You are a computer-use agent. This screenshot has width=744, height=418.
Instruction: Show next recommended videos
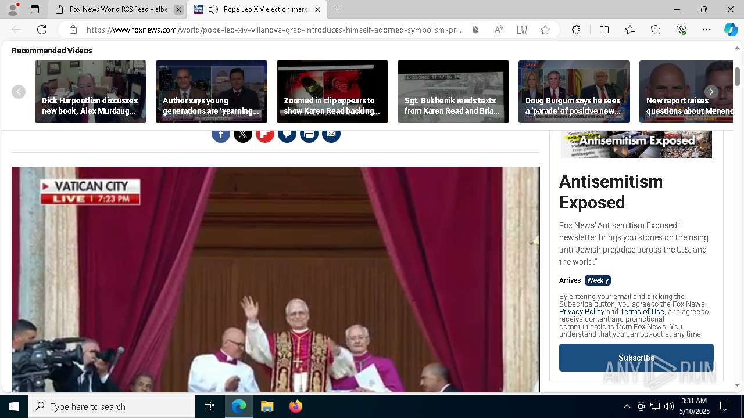click(x=711, y=92)
